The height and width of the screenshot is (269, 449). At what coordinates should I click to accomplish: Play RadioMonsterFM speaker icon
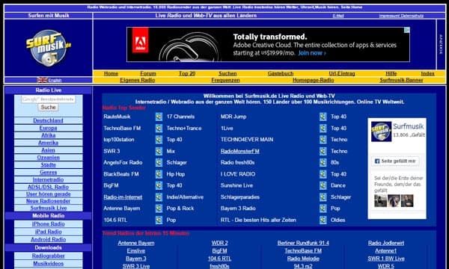pyautogui.click(x=323, y=151)
